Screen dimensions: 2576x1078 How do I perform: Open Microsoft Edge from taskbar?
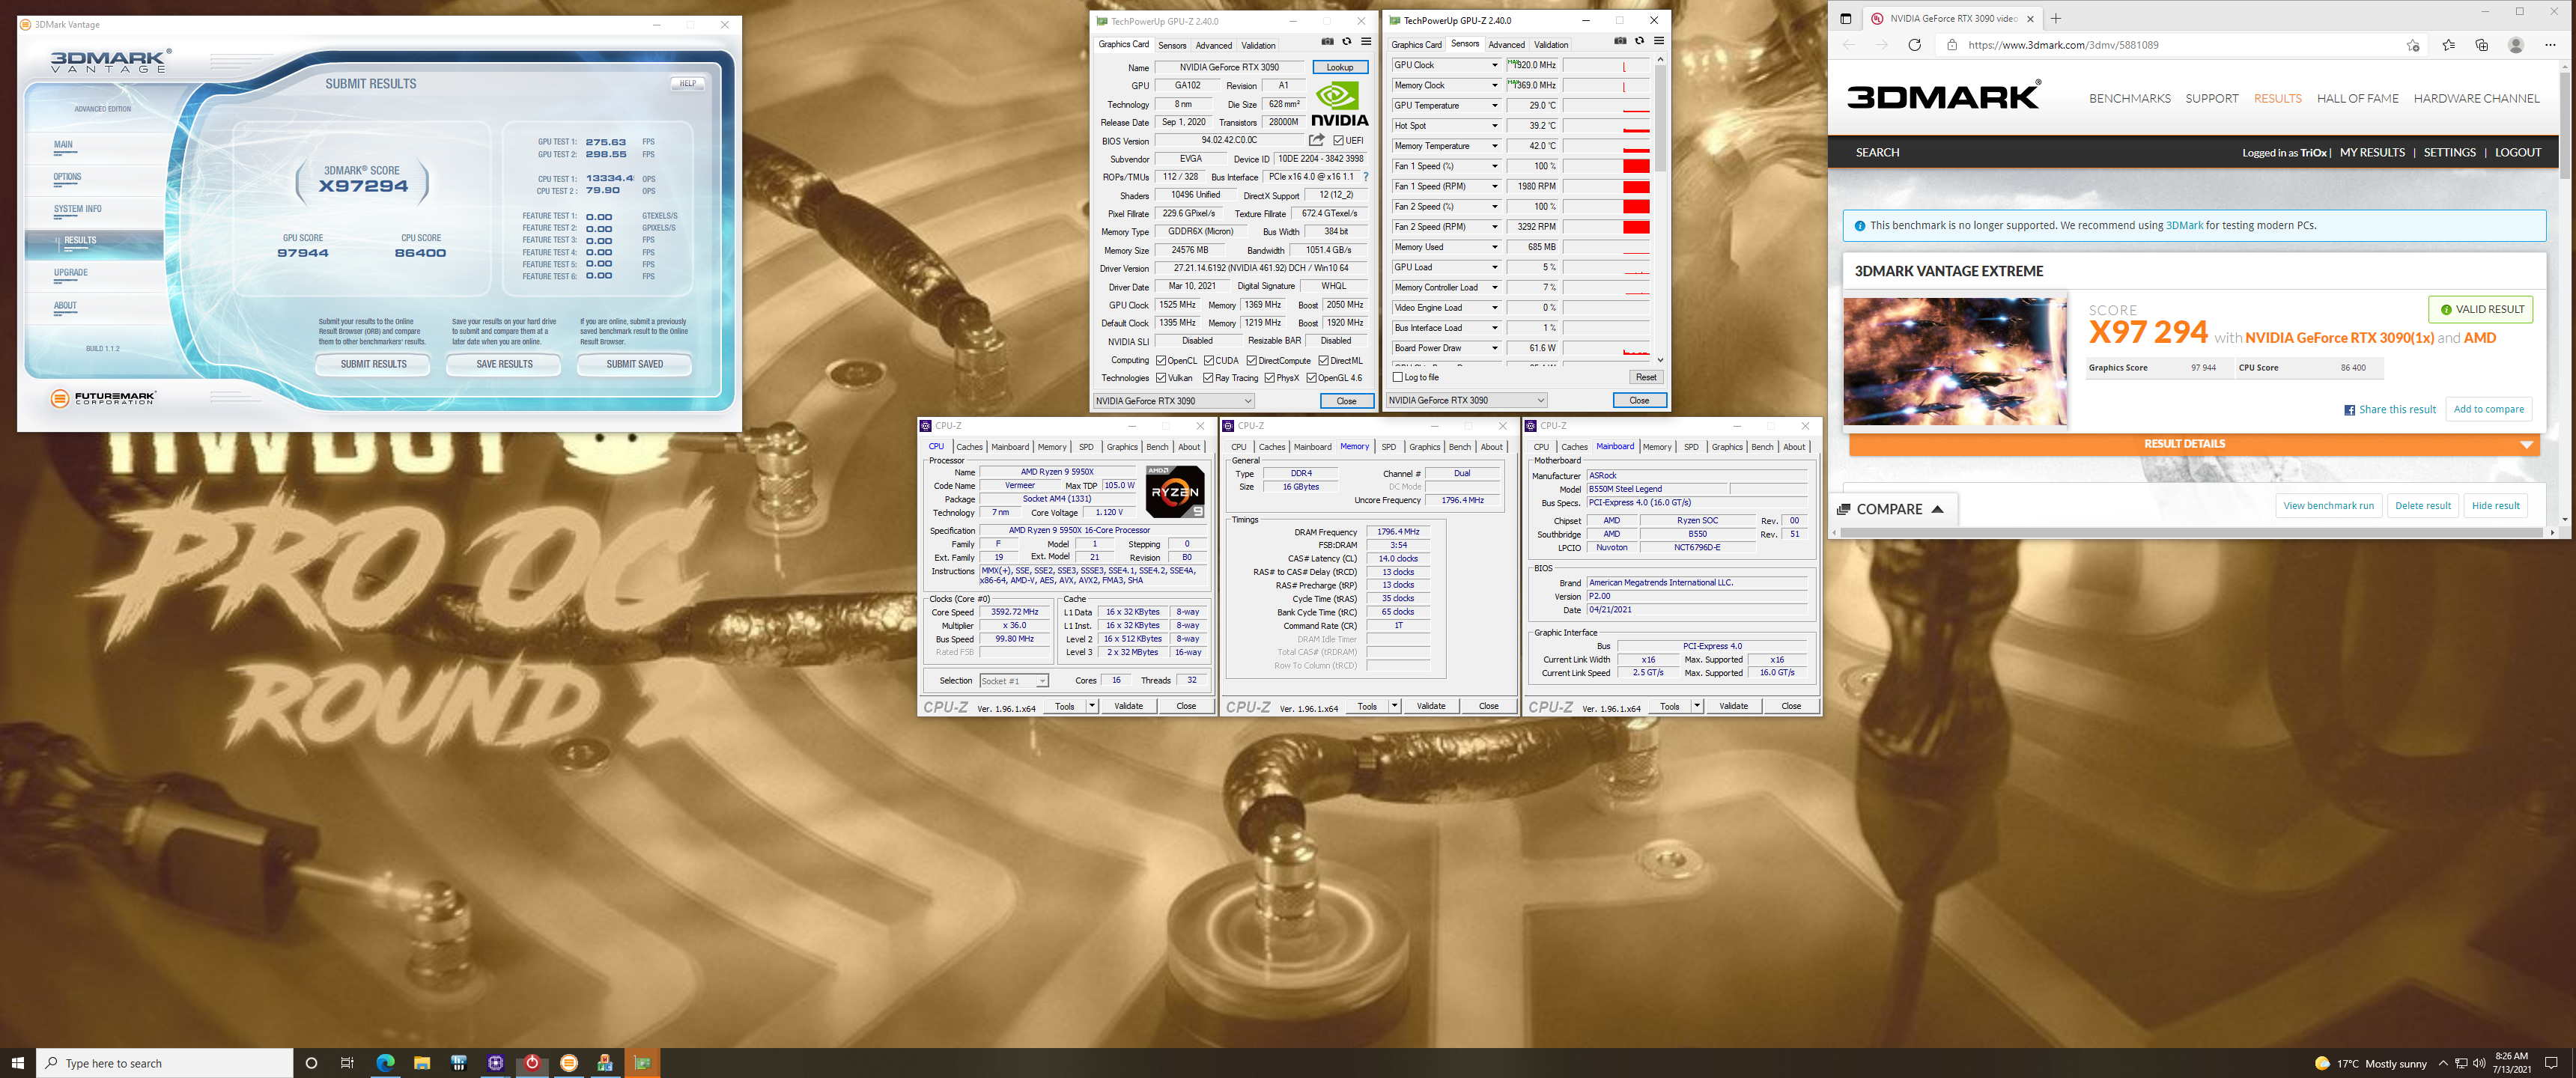coord(385,1063)
